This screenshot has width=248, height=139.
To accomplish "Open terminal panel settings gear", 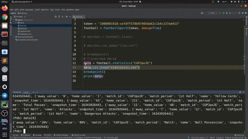I will pyautogui.click(x=240, y=92).
